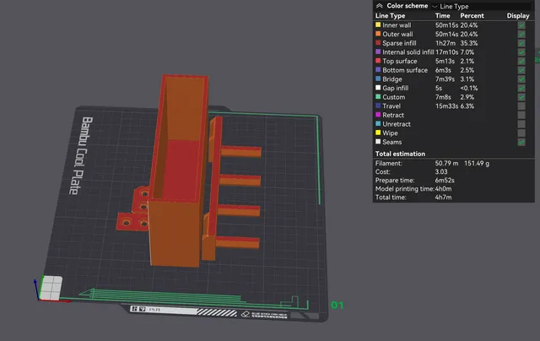The image size is (540, 341).
Task: Enable Travel moves display checkbox
Action: coord(521,106)
